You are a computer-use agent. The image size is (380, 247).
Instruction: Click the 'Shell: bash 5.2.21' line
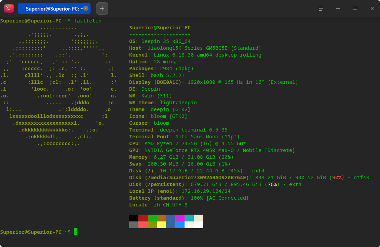[157, 75]
